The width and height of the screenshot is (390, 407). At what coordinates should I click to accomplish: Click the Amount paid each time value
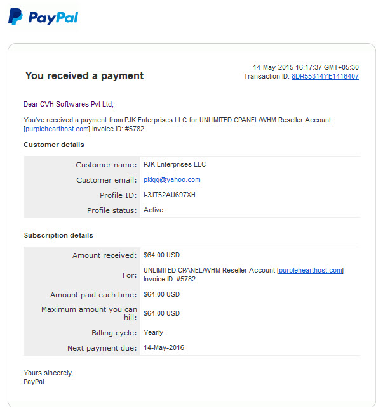161,294
